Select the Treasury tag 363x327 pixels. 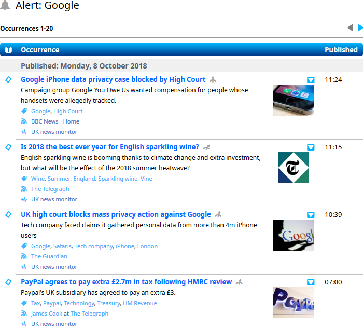pyautogui.click(x=108, y=303)
